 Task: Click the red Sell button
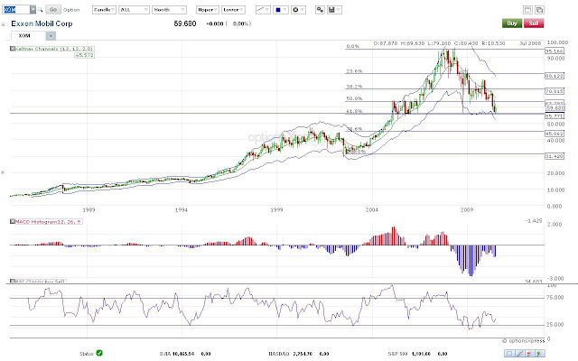(534, 23)
